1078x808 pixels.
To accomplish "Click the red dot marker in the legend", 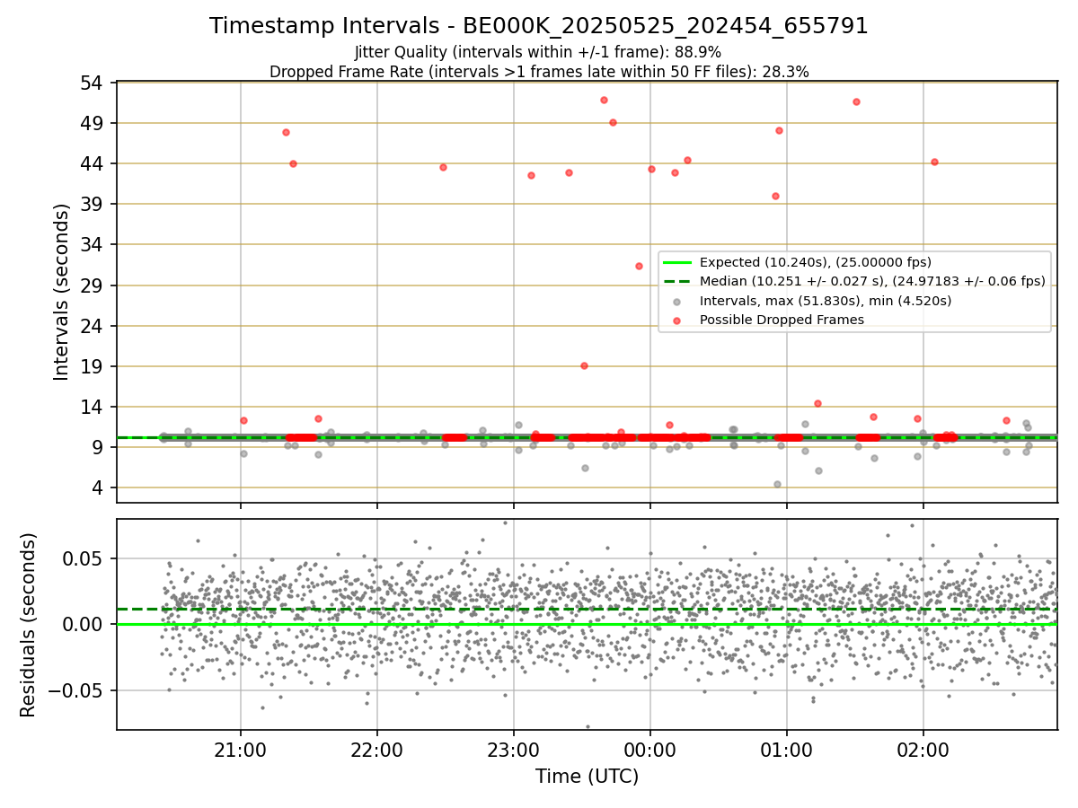I will coord(677,321).
